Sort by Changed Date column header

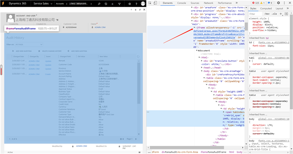18,56
